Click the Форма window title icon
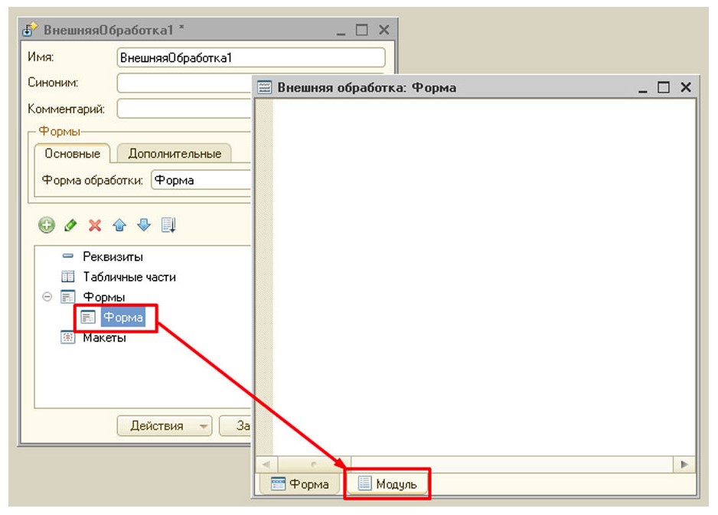The image size is (718, 515). pos(264,87)
